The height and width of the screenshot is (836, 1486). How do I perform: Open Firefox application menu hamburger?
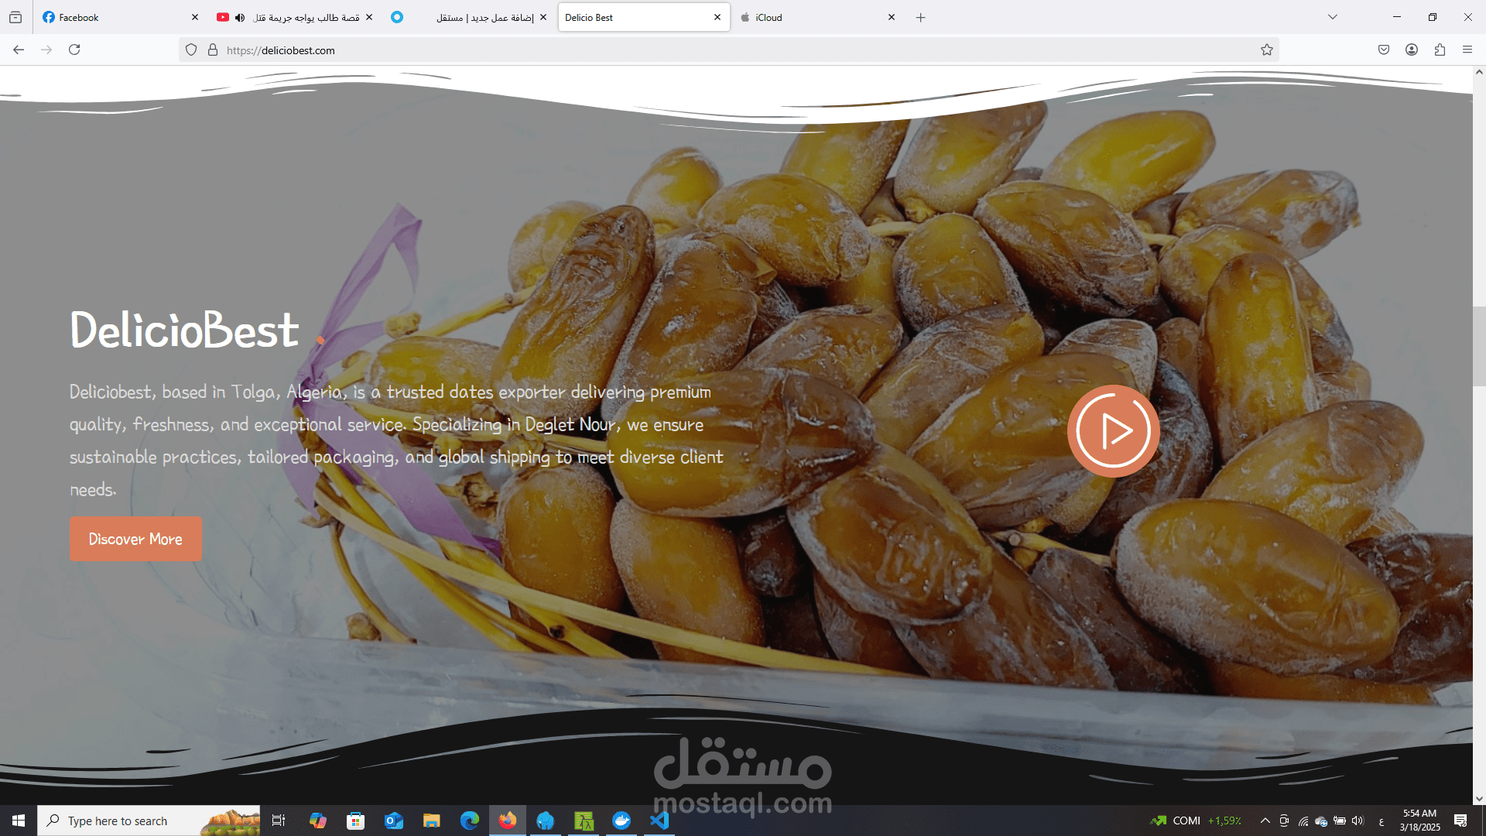tap(1467, 50)
